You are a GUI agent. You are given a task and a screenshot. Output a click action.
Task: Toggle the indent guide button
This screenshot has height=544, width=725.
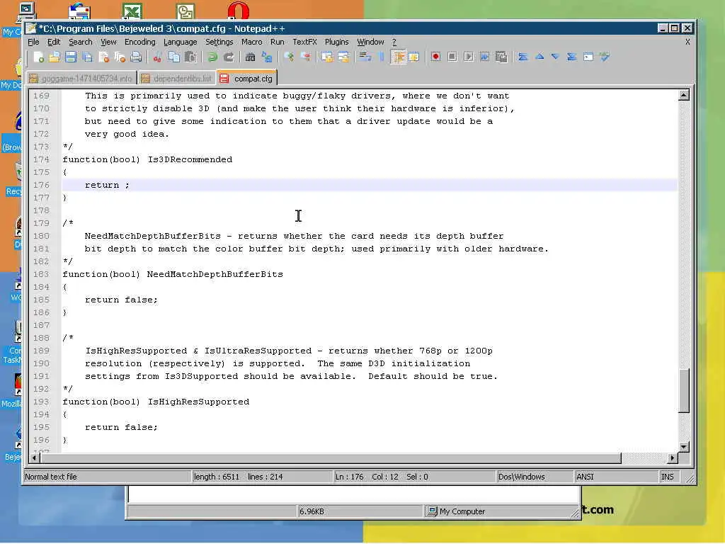[x=398, y=57]
